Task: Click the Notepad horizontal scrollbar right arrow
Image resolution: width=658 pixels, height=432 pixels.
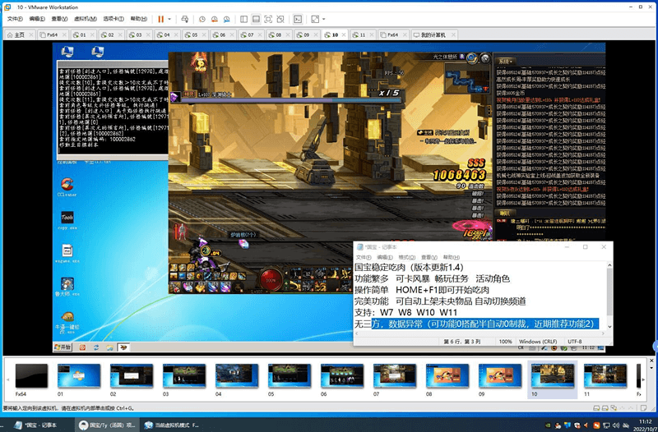Action: pos(604,333)
